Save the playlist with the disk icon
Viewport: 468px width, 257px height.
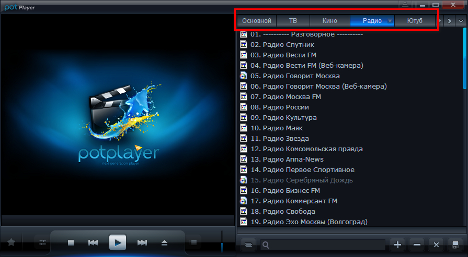point(455,244)
